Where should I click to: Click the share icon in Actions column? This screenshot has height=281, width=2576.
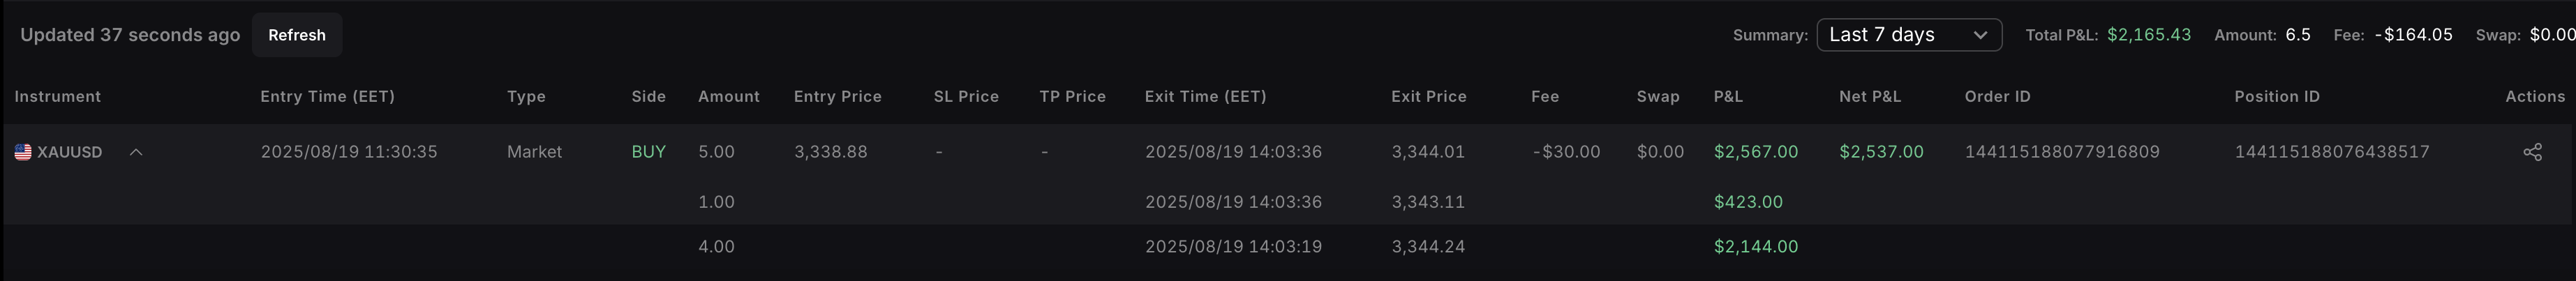tap(2532, 152)
